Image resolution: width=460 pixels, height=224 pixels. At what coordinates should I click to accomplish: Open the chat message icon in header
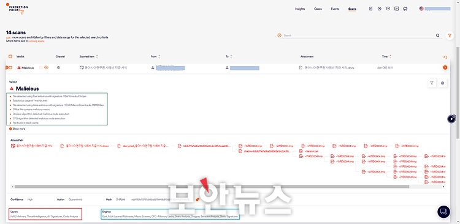397,9
